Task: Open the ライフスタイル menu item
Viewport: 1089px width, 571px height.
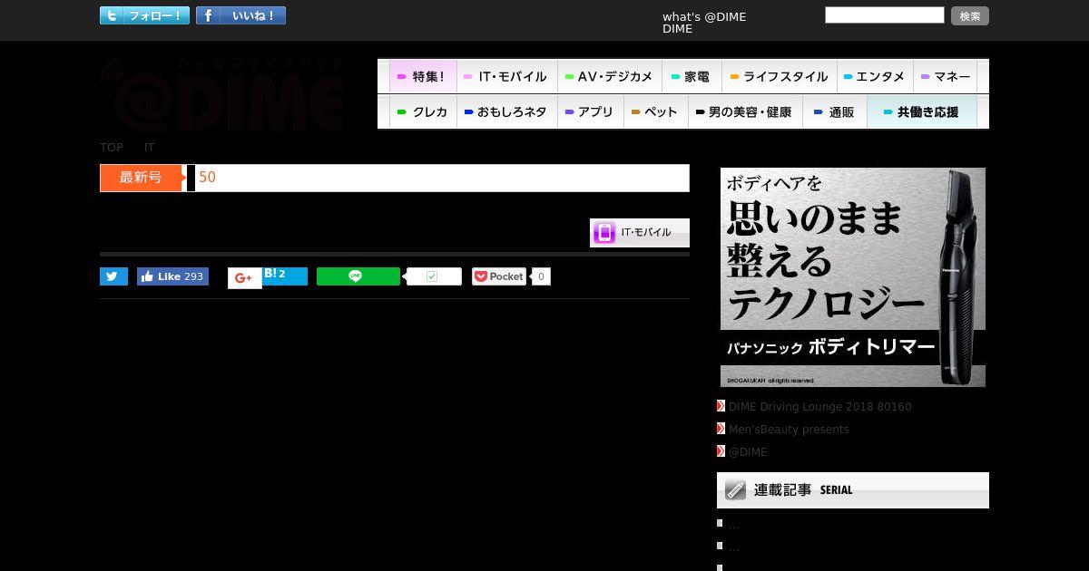Action: 780,76
